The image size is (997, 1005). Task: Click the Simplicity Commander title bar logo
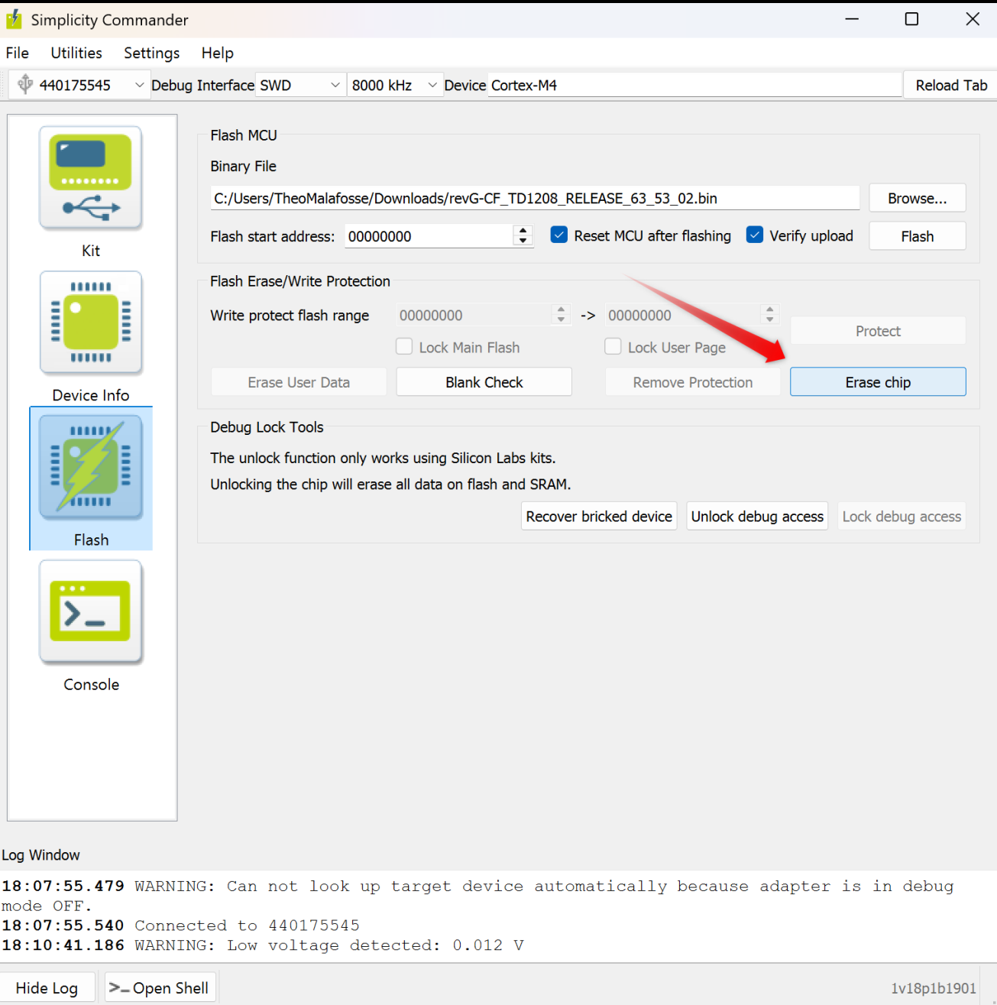click(x=14, y=20)
